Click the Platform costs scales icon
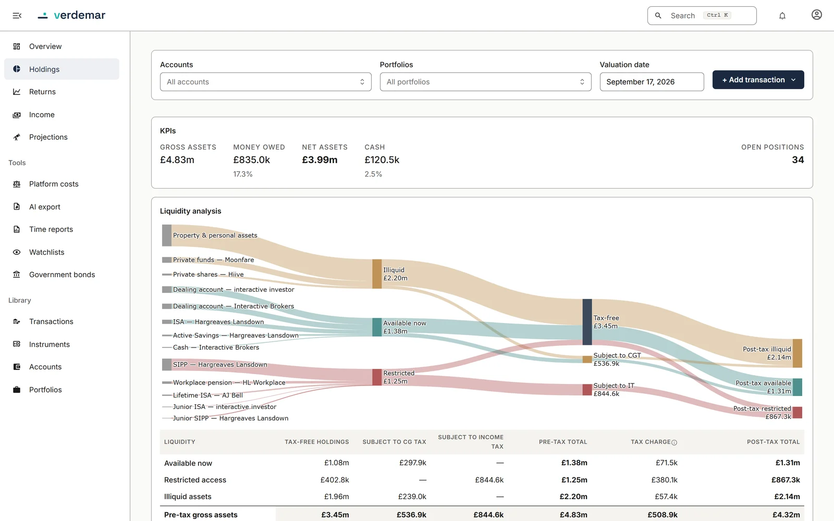The height and width of the screenshot is (521, 834). coord(17,184)
